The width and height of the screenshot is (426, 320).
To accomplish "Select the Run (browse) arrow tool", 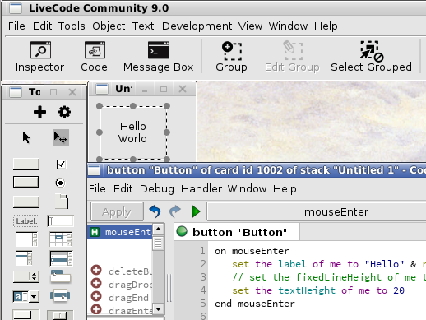I will pyautogui.click(x=26, y=137).
